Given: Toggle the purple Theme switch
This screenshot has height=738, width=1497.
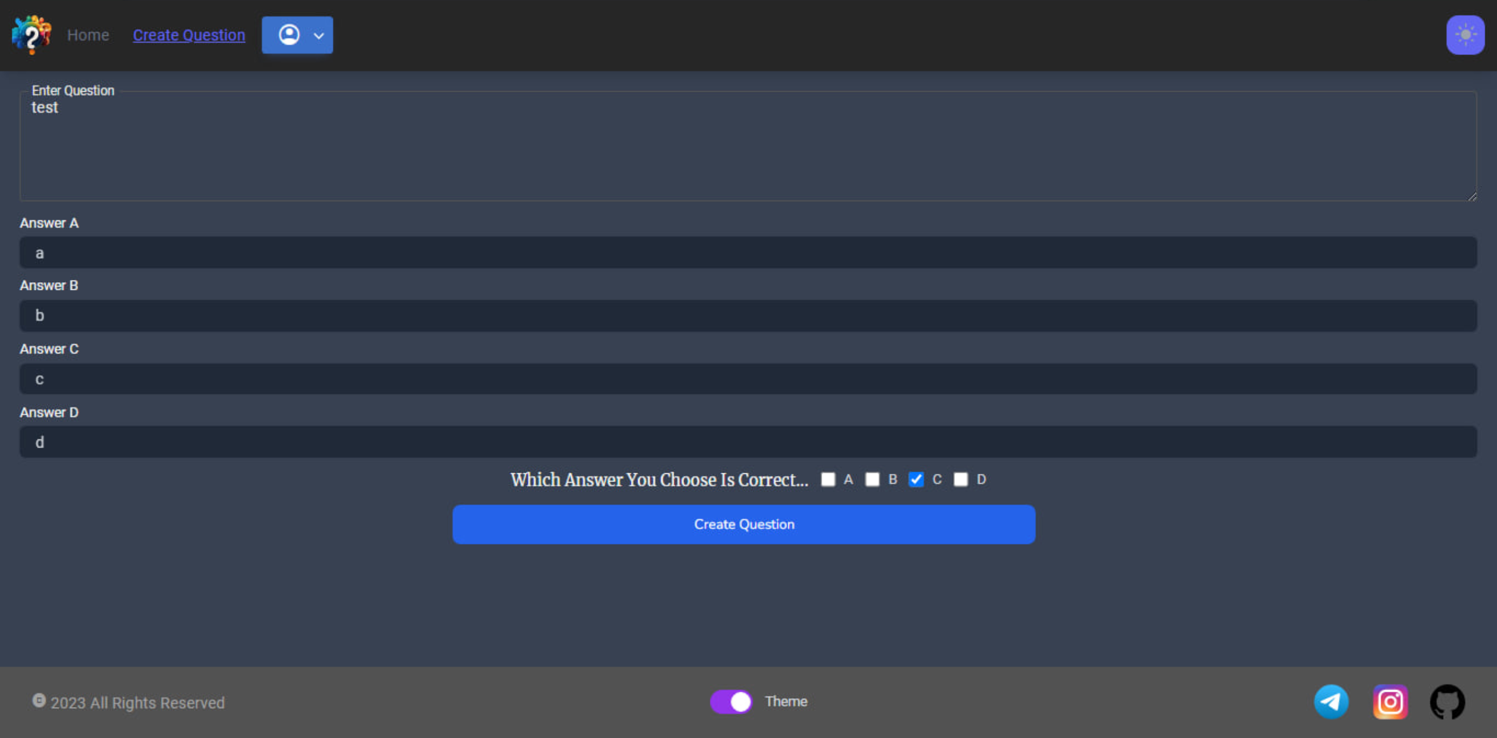Looking at the screenshot, I should click(x=731, y=701).
